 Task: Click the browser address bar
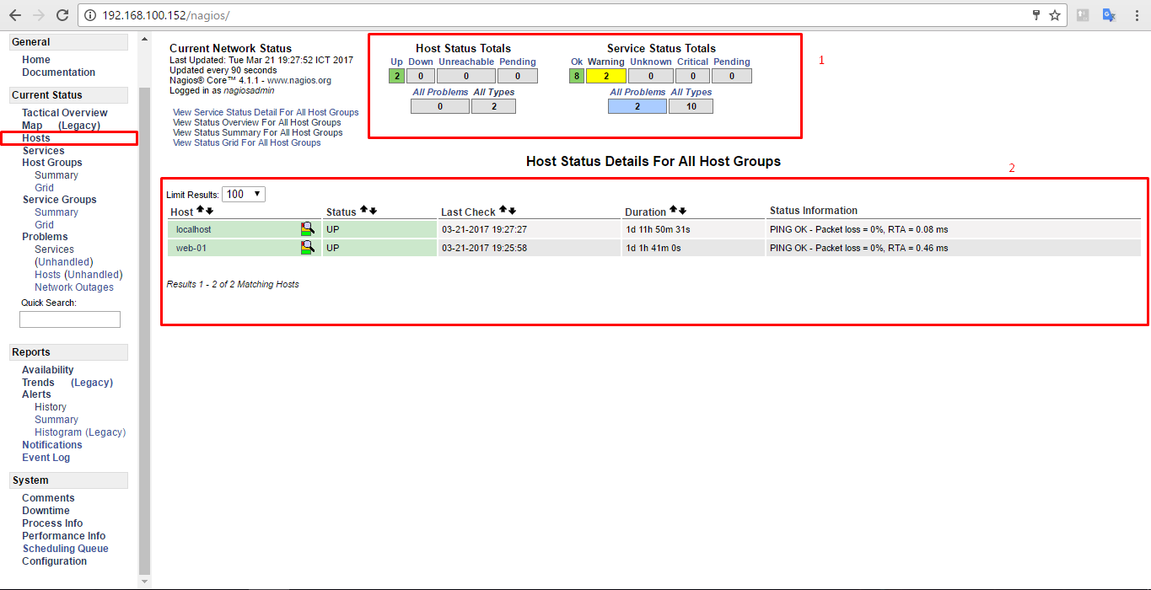(557, 15)
